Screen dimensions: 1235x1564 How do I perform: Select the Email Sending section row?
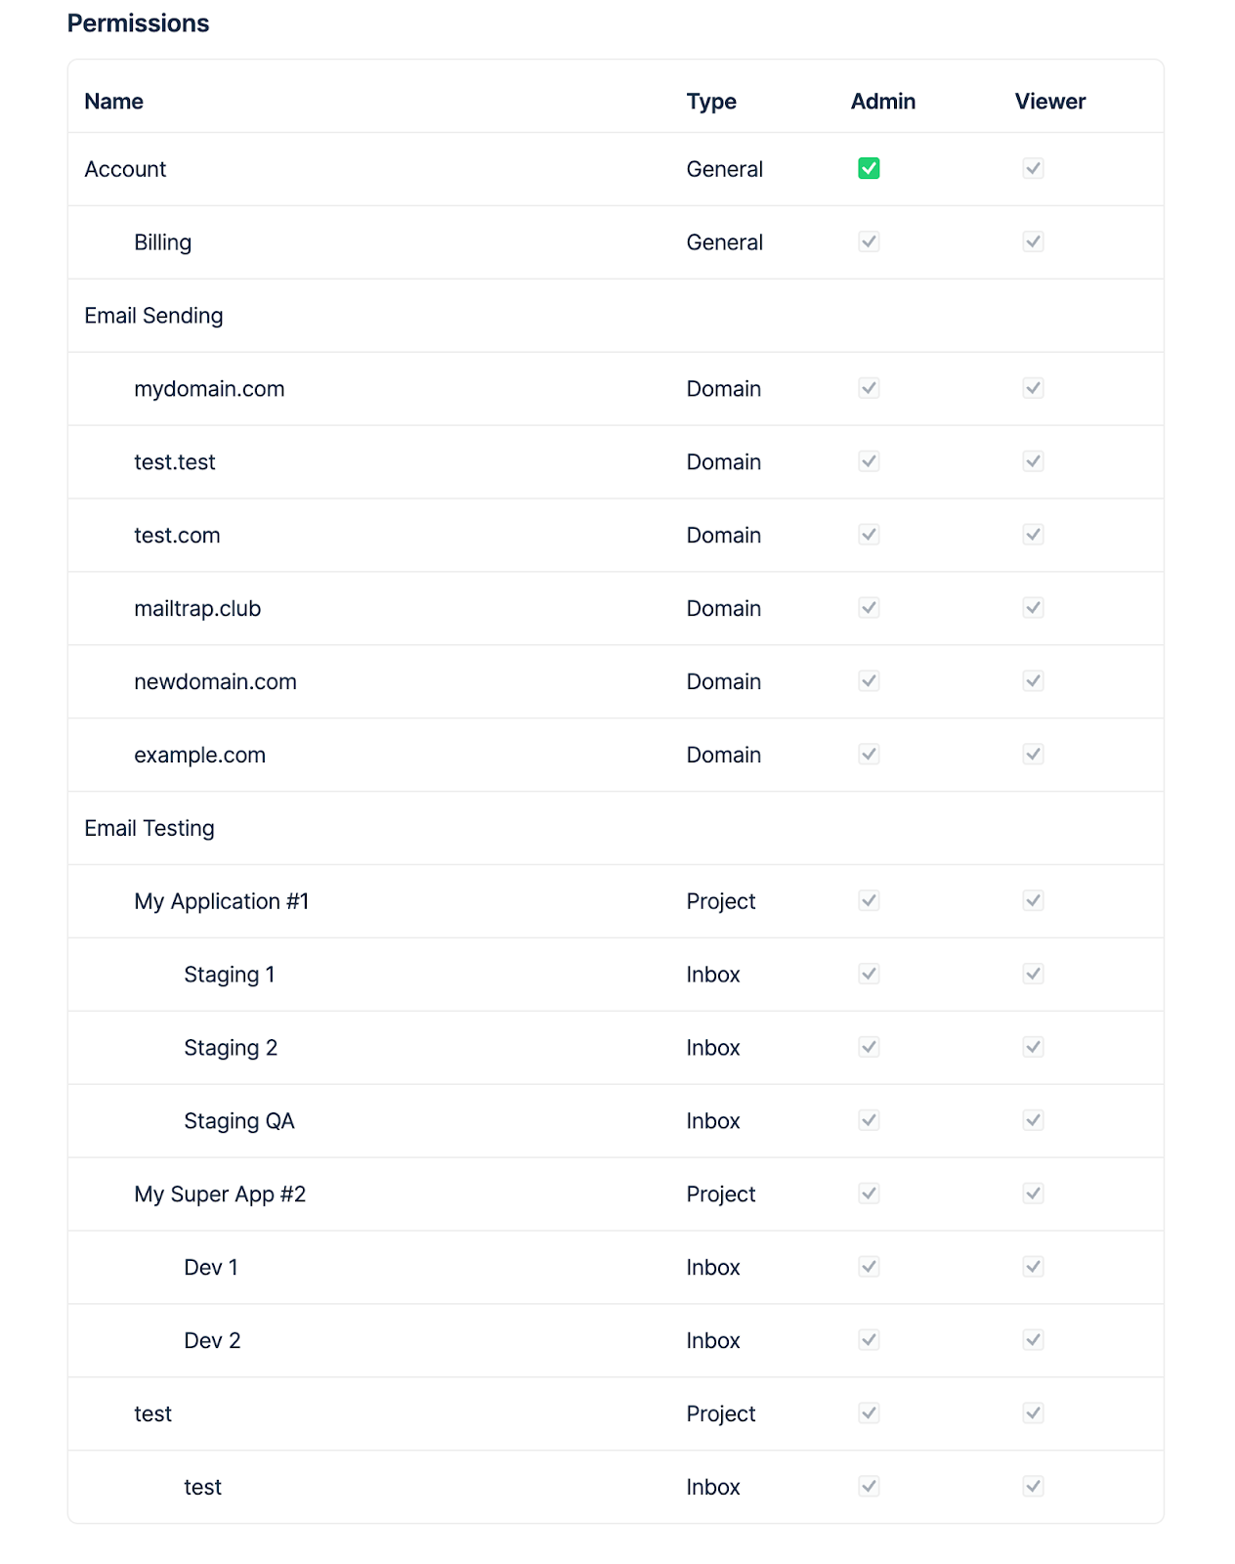click(616, 316)
